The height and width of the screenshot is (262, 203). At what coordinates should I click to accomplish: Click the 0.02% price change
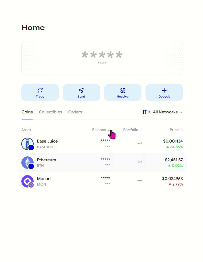[175, 166]
